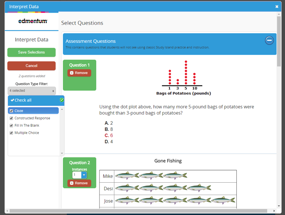Click the Question 2 label
Viewport: 285px width, 215px height.
click(x=80, y=163)
